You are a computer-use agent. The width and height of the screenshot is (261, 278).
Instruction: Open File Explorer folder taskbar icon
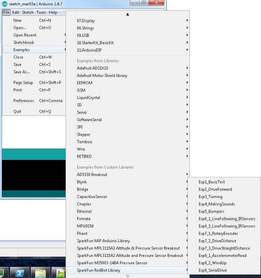click(x=40, y=273)
